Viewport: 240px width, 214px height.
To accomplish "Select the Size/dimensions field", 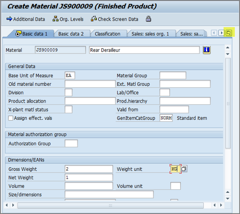I will coord(109,194).
